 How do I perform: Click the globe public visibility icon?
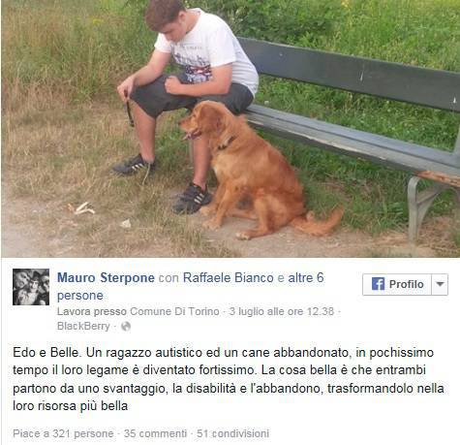[x=126, y=327]
